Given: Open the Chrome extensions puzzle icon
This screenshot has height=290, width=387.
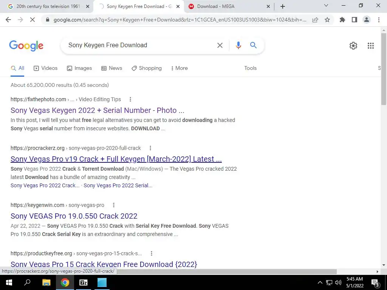Looking at the screenshot, I should point(342,20).
